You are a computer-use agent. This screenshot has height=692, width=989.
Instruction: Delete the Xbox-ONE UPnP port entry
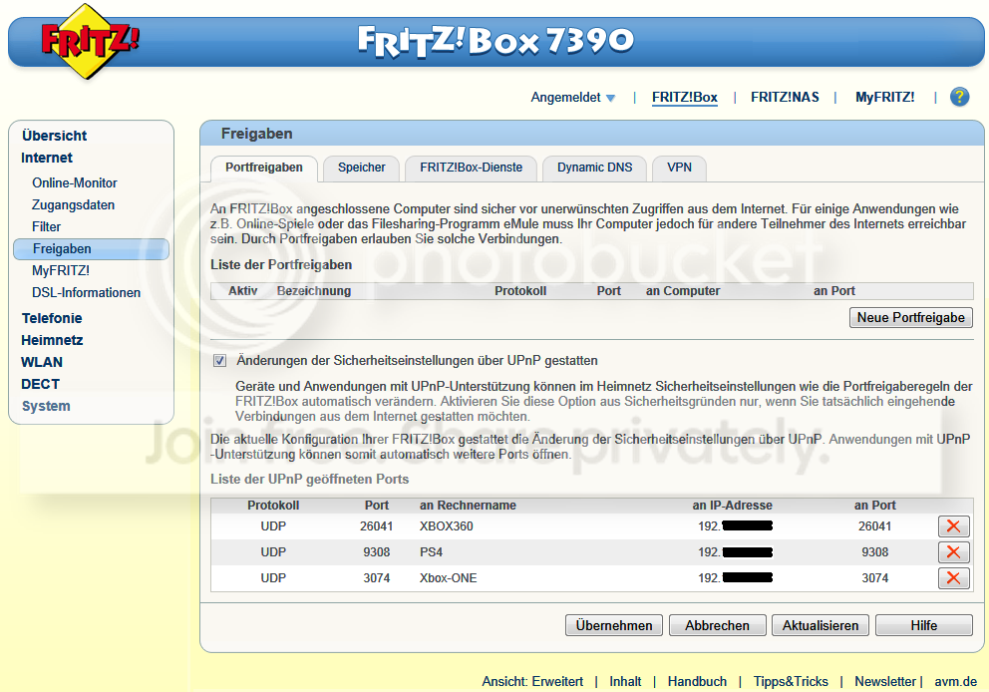pos(953,577)
